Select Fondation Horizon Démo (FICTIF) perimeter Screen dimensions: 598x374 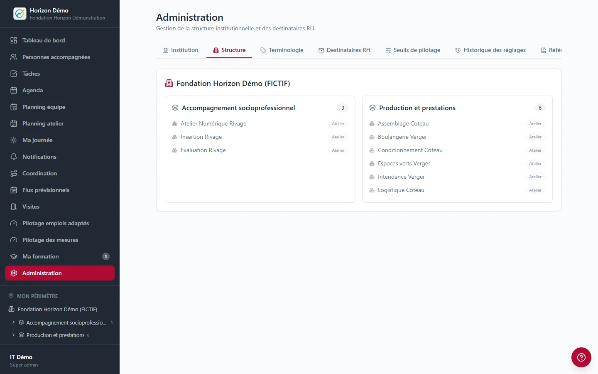[57, 309]
